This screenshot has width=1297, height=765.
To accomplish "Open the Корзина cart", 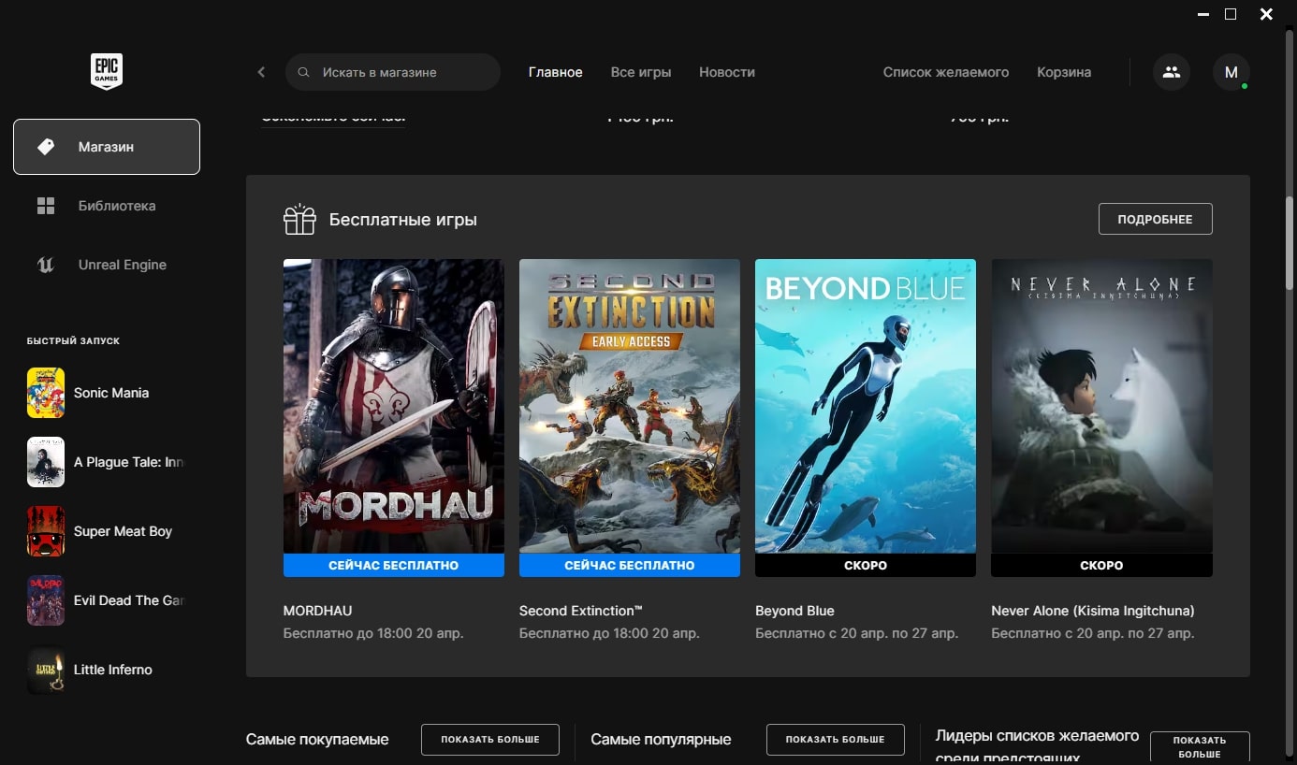I will 1064,72.
